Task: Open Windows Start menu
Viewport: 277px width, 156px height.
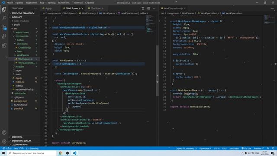Action: [3, 153]
